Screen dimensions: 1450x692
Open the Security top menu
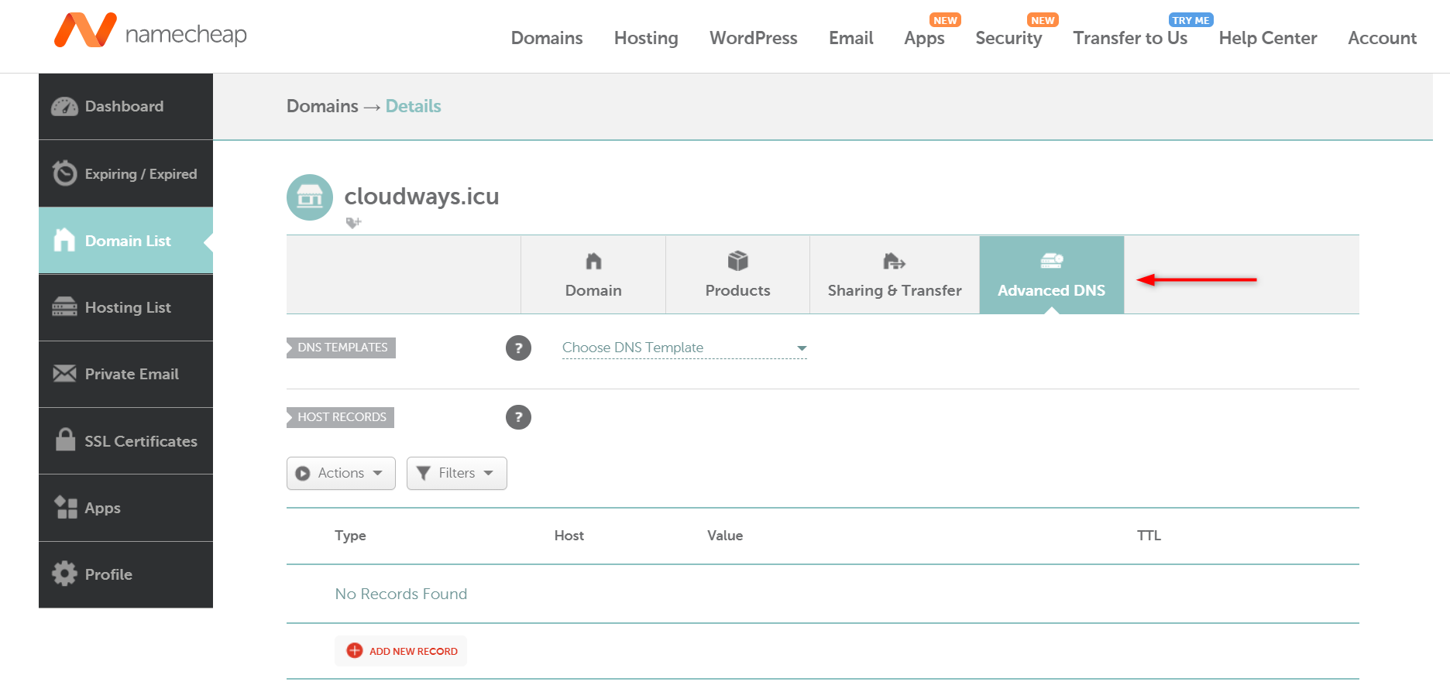coord(1008,38)
